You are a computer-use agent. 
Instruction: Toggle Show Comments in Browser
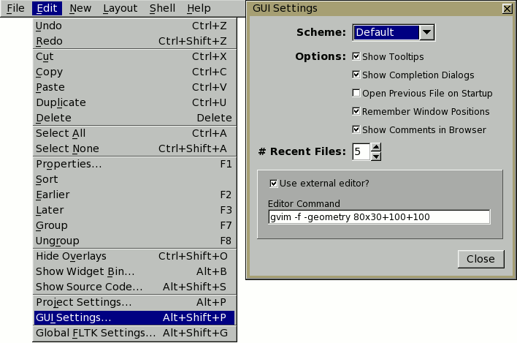tap(356, 129)
